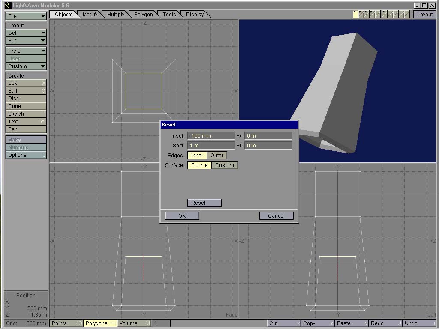The width and height of the screenshot is (439, 329).
Task: Click the Redo button
Action: click(385, 323)
